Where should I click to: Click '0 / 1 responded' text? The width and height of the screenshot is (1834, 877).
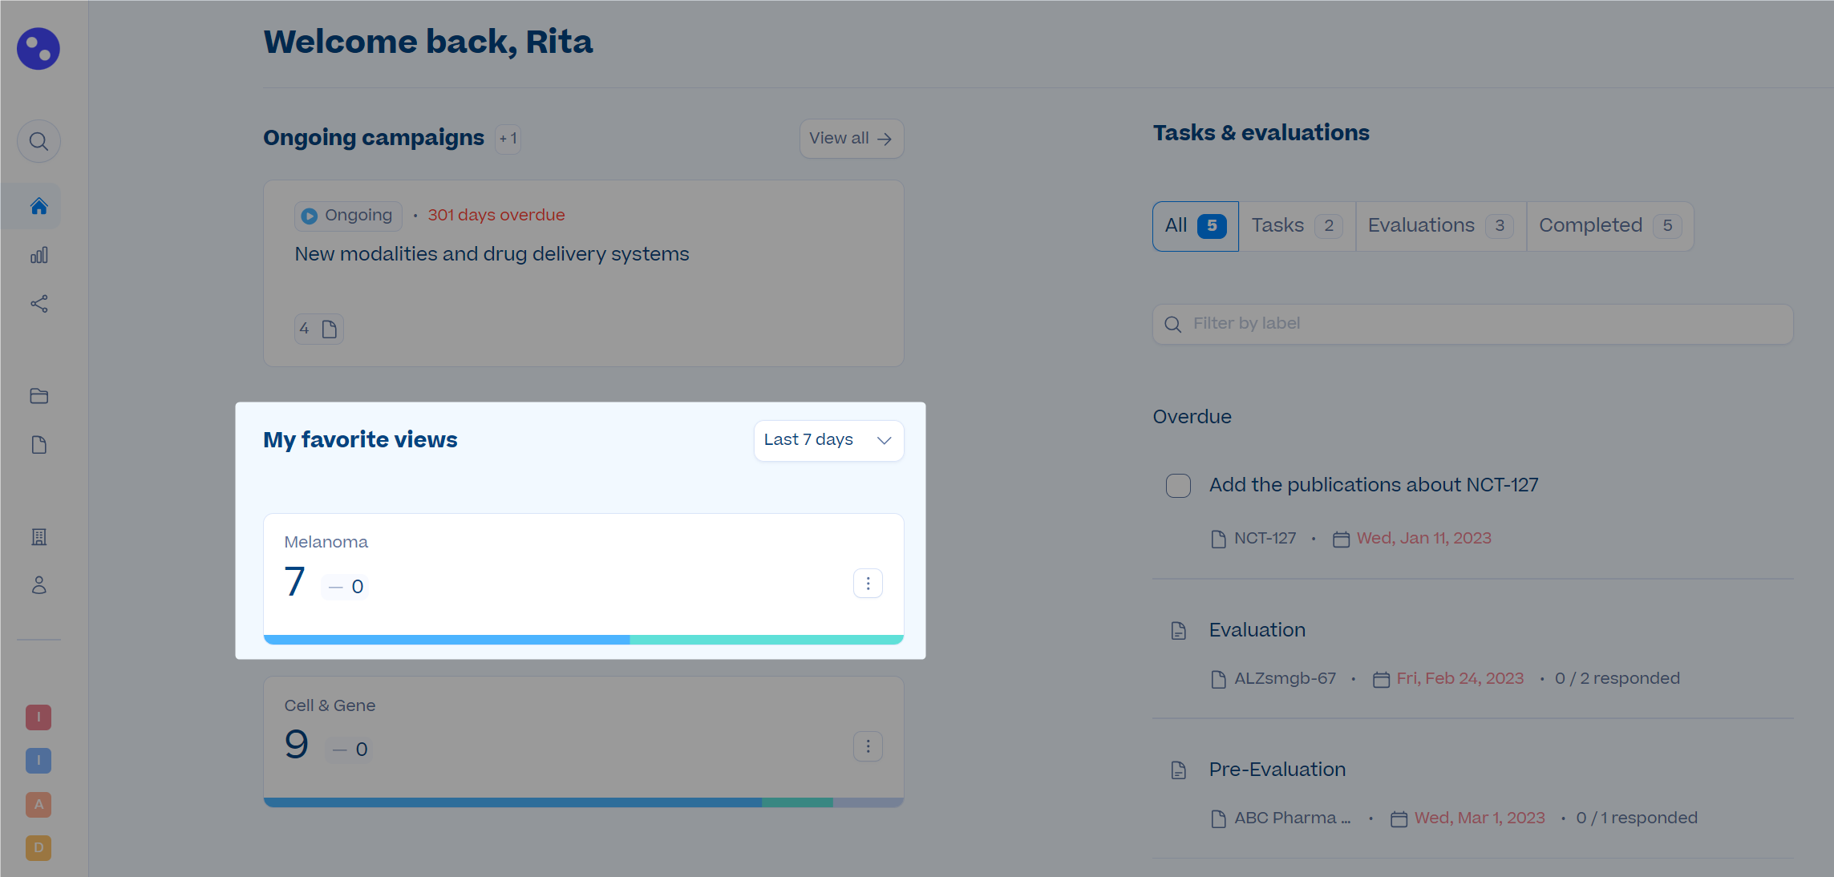[x=1636, y=818]
